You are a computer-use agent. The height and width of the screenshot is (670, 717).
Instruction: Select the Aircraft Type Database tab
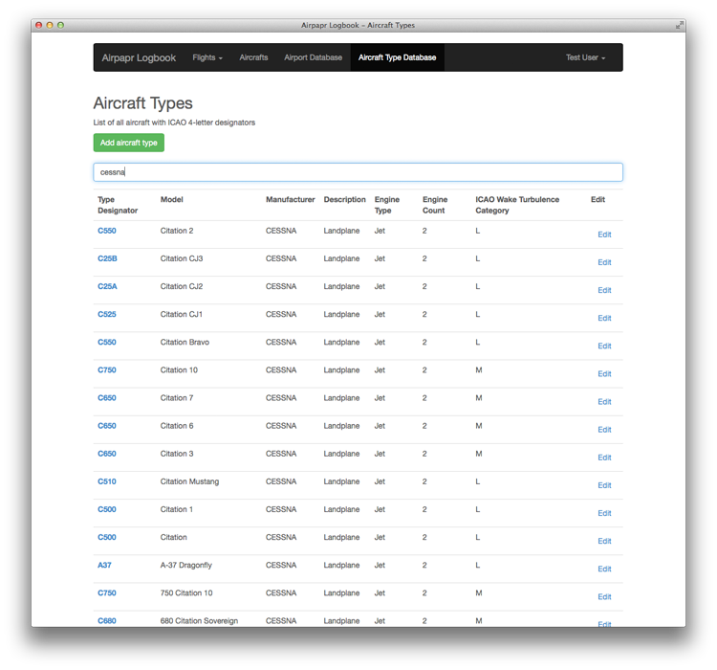[398, 57]
